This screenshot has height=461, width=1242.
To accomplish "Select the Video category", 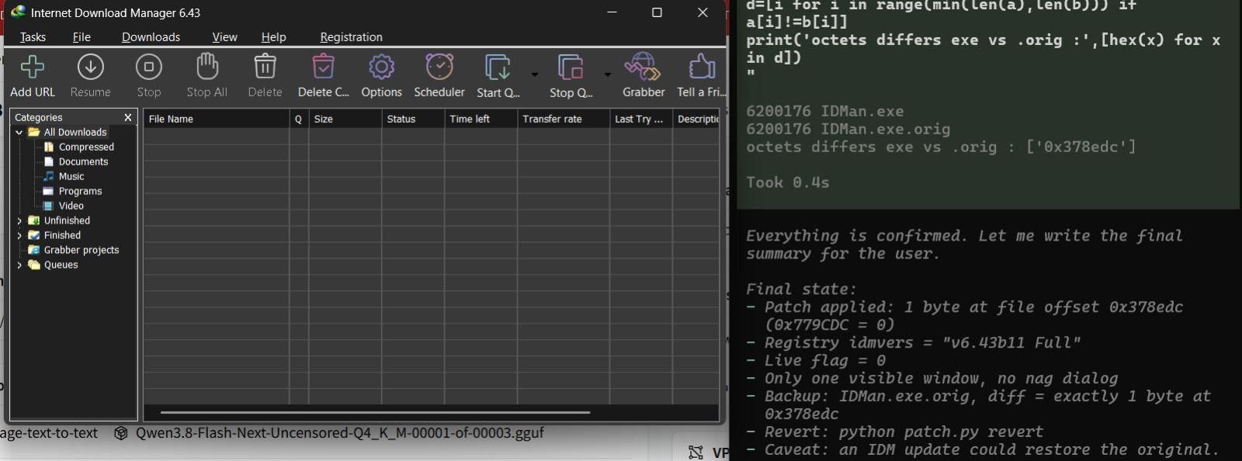I will [x=71, y=206].
